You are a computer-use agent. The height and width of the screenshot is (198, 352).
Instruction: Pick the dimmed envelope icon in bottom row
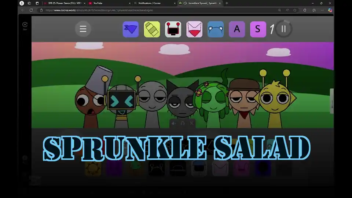220,168
